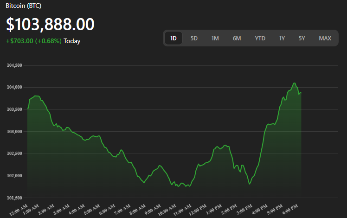347x218 pixels.
Task: Switch to the 5D range
Action: point(194,38)
